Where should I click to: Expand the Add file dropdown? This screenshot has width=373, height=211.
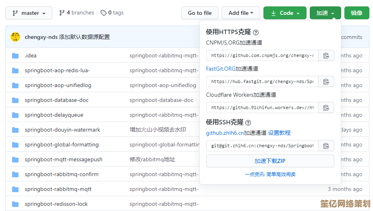(x=241, y=13)
